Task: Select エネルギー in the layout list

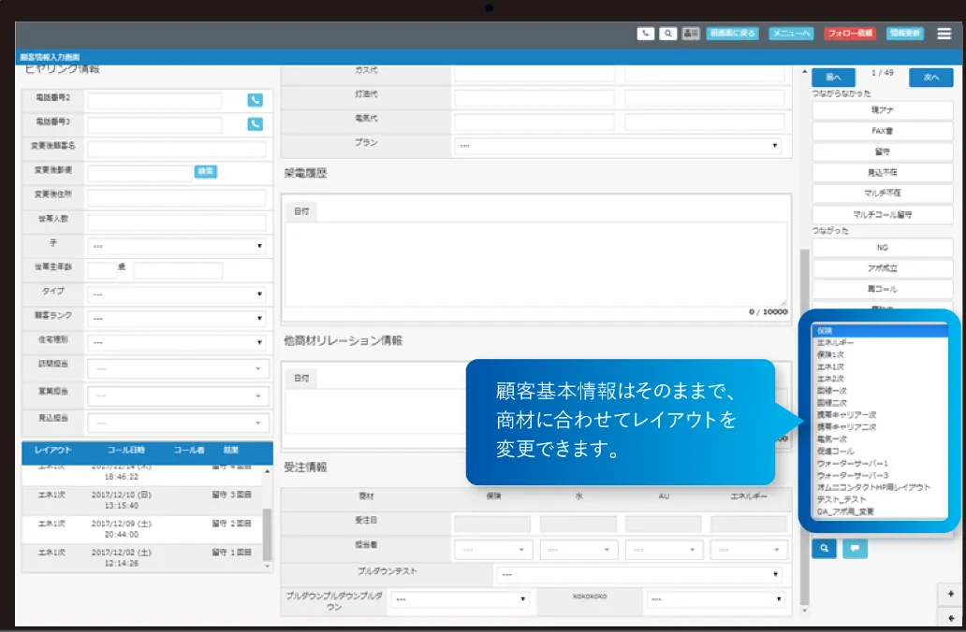Action: [879, 343]
